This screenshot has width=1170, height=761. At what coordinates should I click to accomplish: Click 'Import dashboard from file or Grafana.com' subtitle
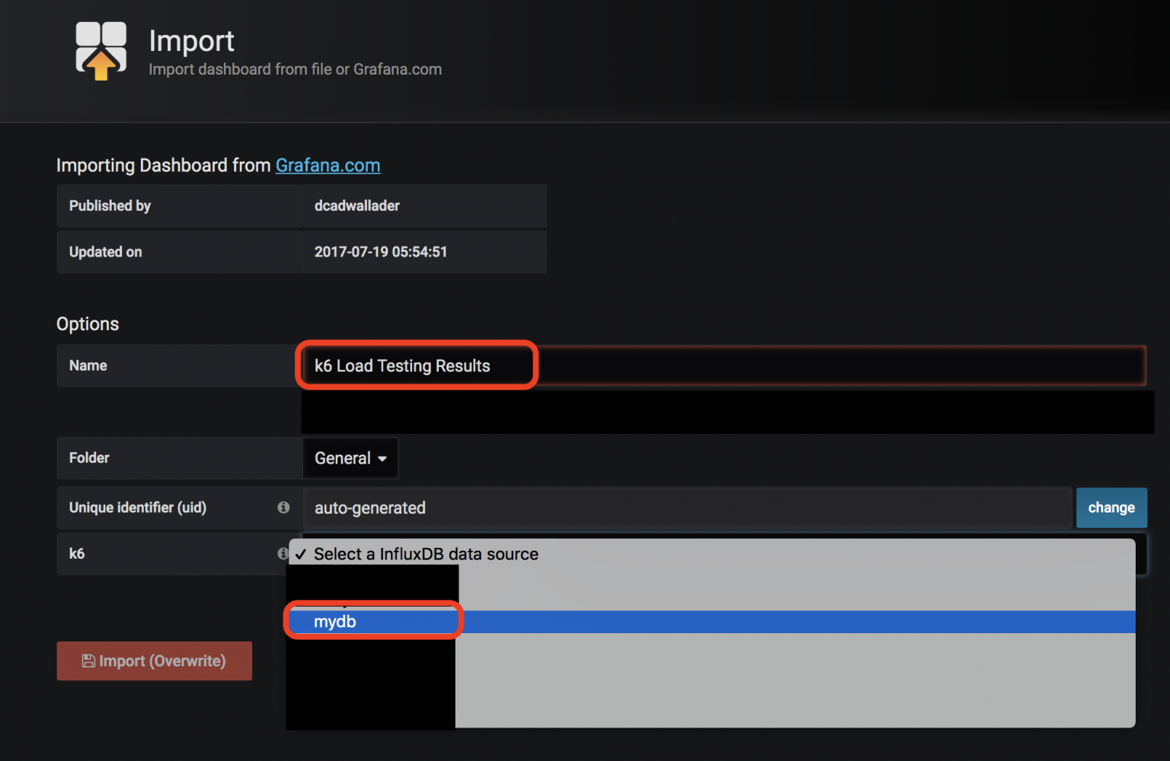tap(295, 69)
